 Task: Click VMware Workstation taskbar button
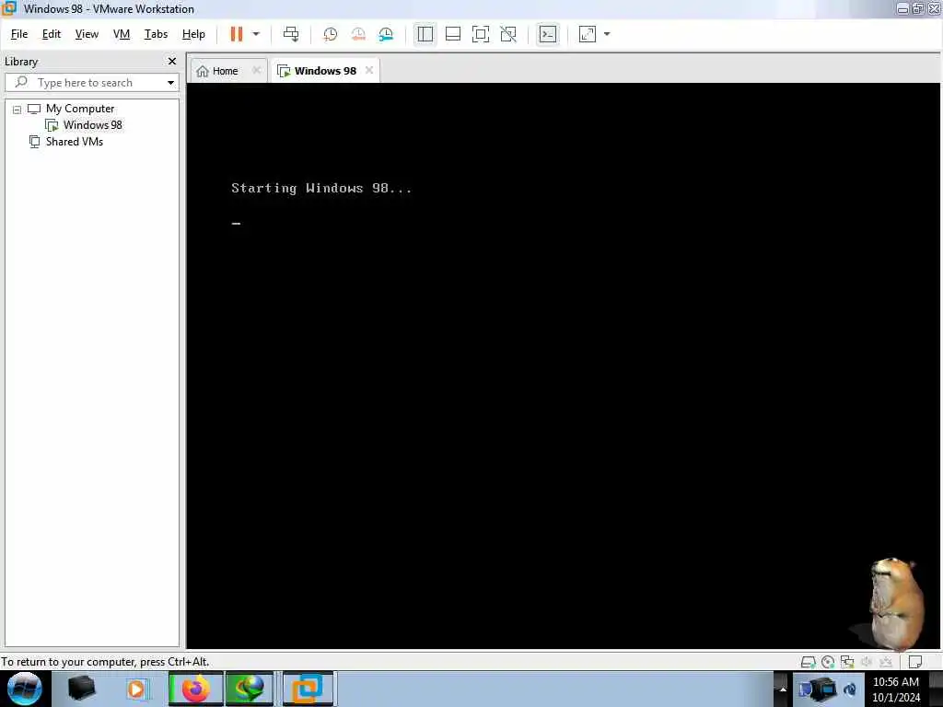pos(308,689)
